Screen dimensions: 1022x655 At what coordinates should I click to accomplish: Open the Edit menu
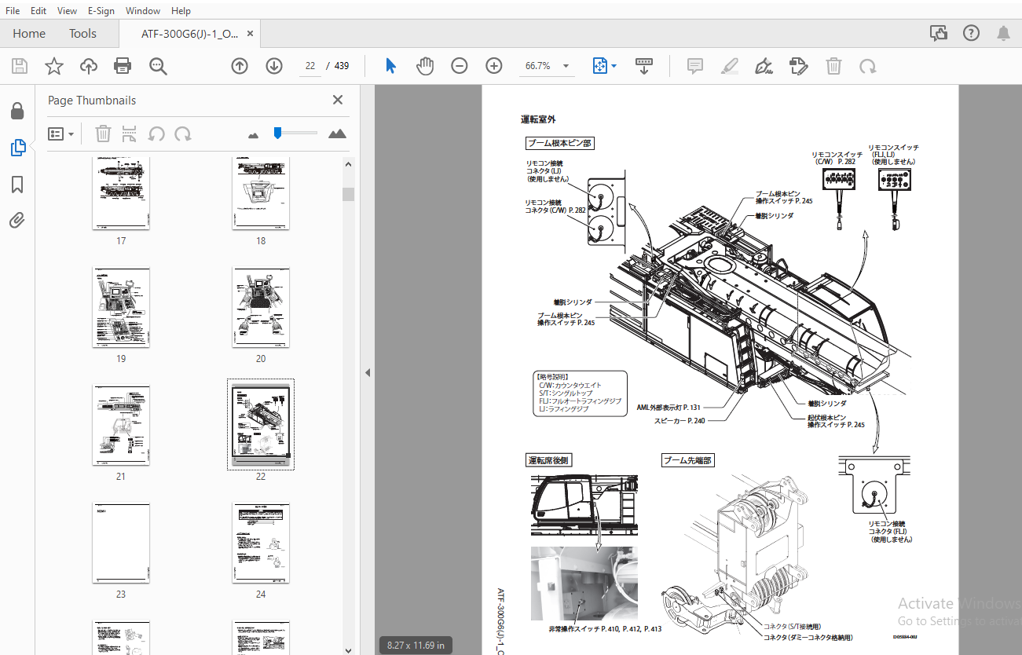click(x=38, y=10)
